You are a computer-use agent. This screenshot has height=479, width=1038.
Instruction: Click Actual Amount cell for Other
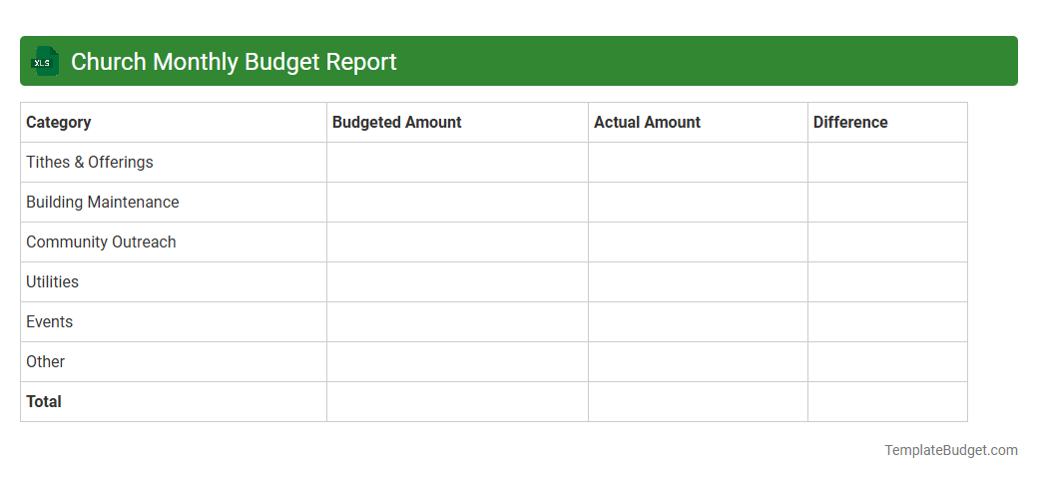698,362
